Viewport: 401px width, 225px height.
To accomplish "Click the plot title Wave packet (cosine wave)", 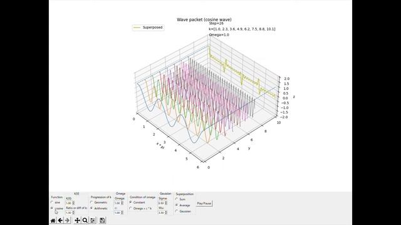I will [204, 19].
